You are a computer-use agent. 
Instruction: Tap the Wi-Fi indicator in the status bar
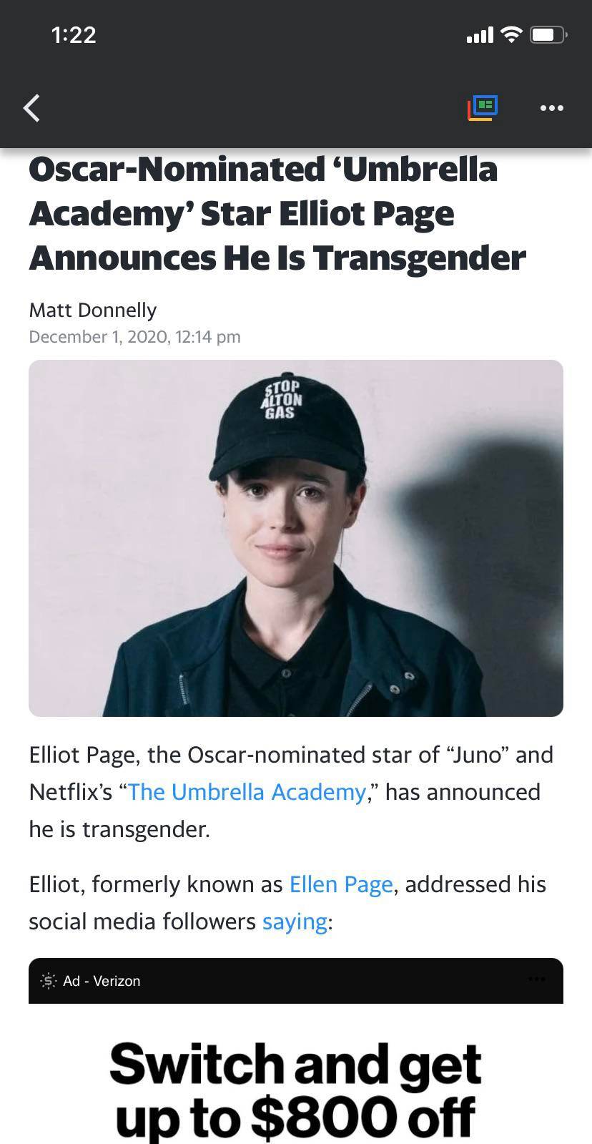(x=510, y=34)
